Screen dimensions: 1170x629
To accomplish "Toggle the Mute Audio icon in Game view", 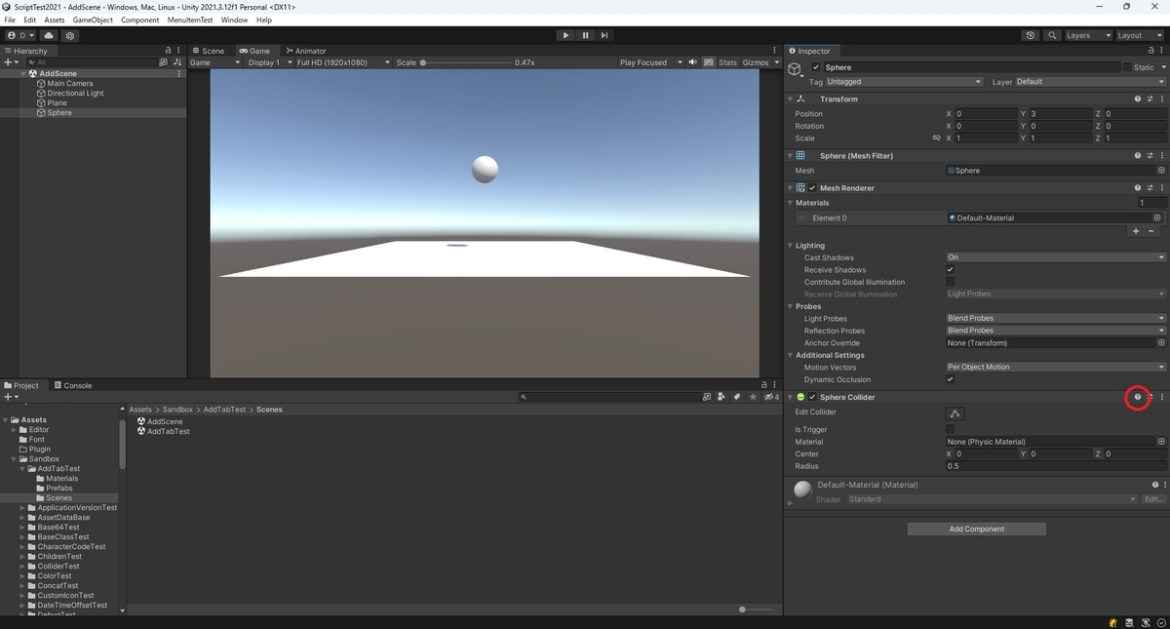I will click(x=693, y=62).
